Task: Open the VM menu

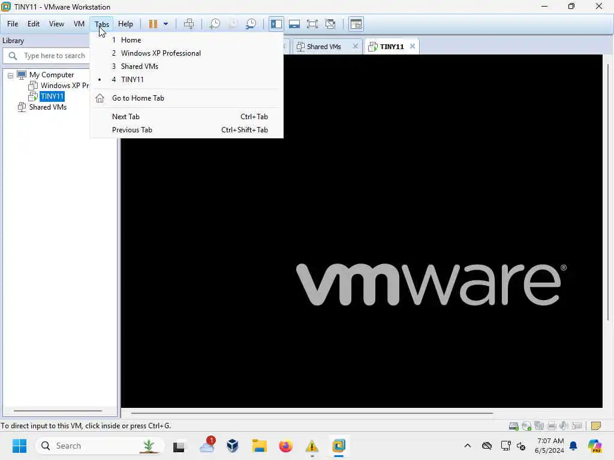Action: [79, 24]
